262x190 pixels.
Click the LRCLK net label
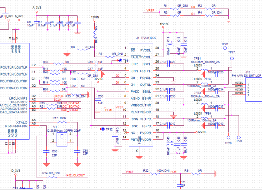(58, 96)
